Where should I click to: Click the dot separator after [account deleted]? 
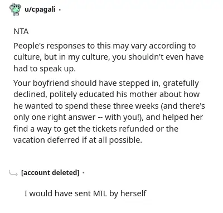pos(84,173)
